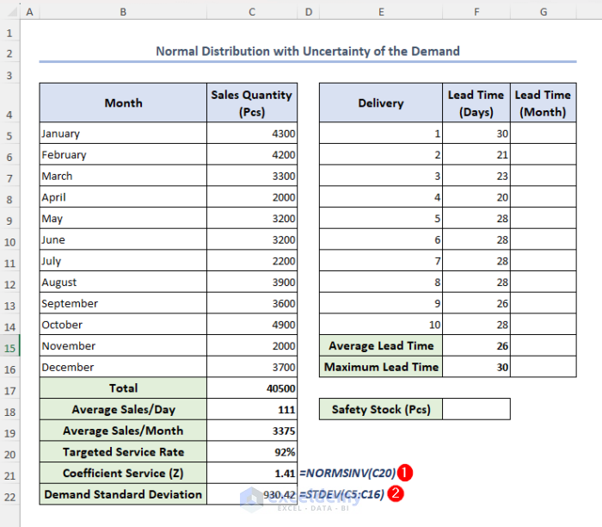Select the =NORMSINV(C20) formula text

coord(347,473)
